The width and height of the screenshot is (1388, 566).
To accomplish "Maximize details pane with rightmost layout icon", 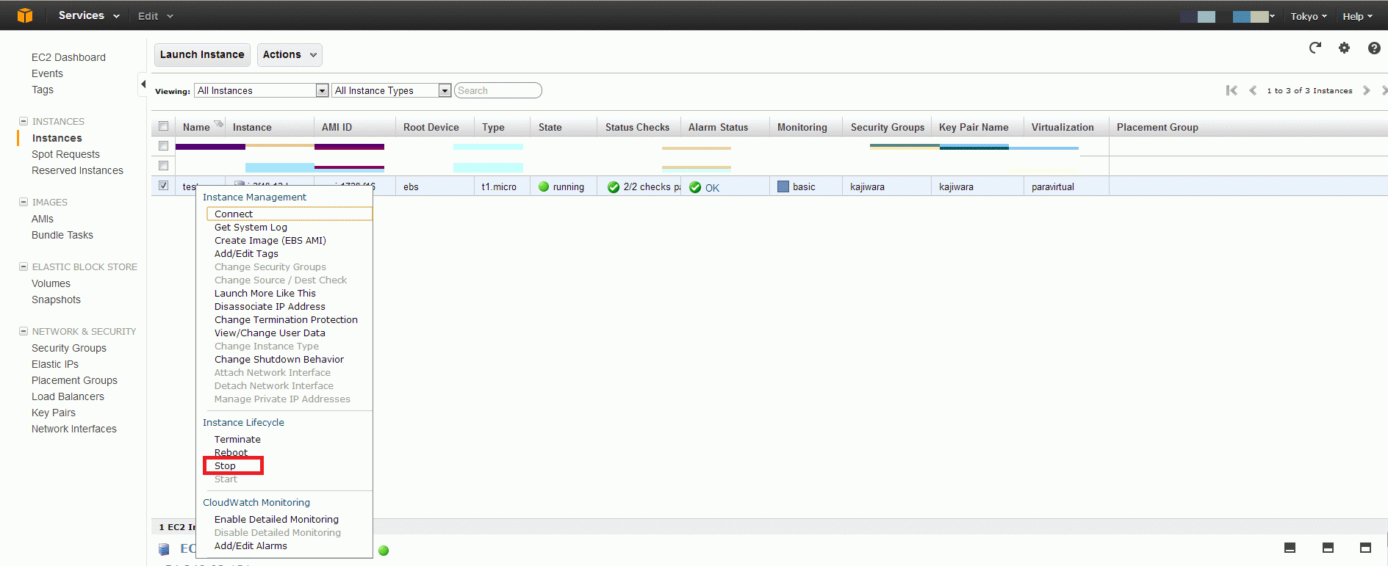I will [1366, 548].
